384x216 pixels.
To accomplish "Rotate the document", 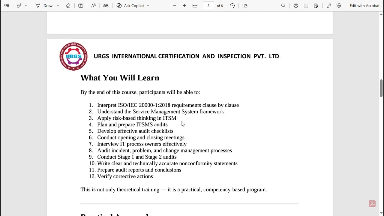I will (x=232, y=6).
